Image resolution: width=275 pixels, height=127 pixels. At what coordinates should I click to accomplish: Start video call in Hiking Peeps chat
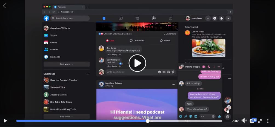point(204,67)
